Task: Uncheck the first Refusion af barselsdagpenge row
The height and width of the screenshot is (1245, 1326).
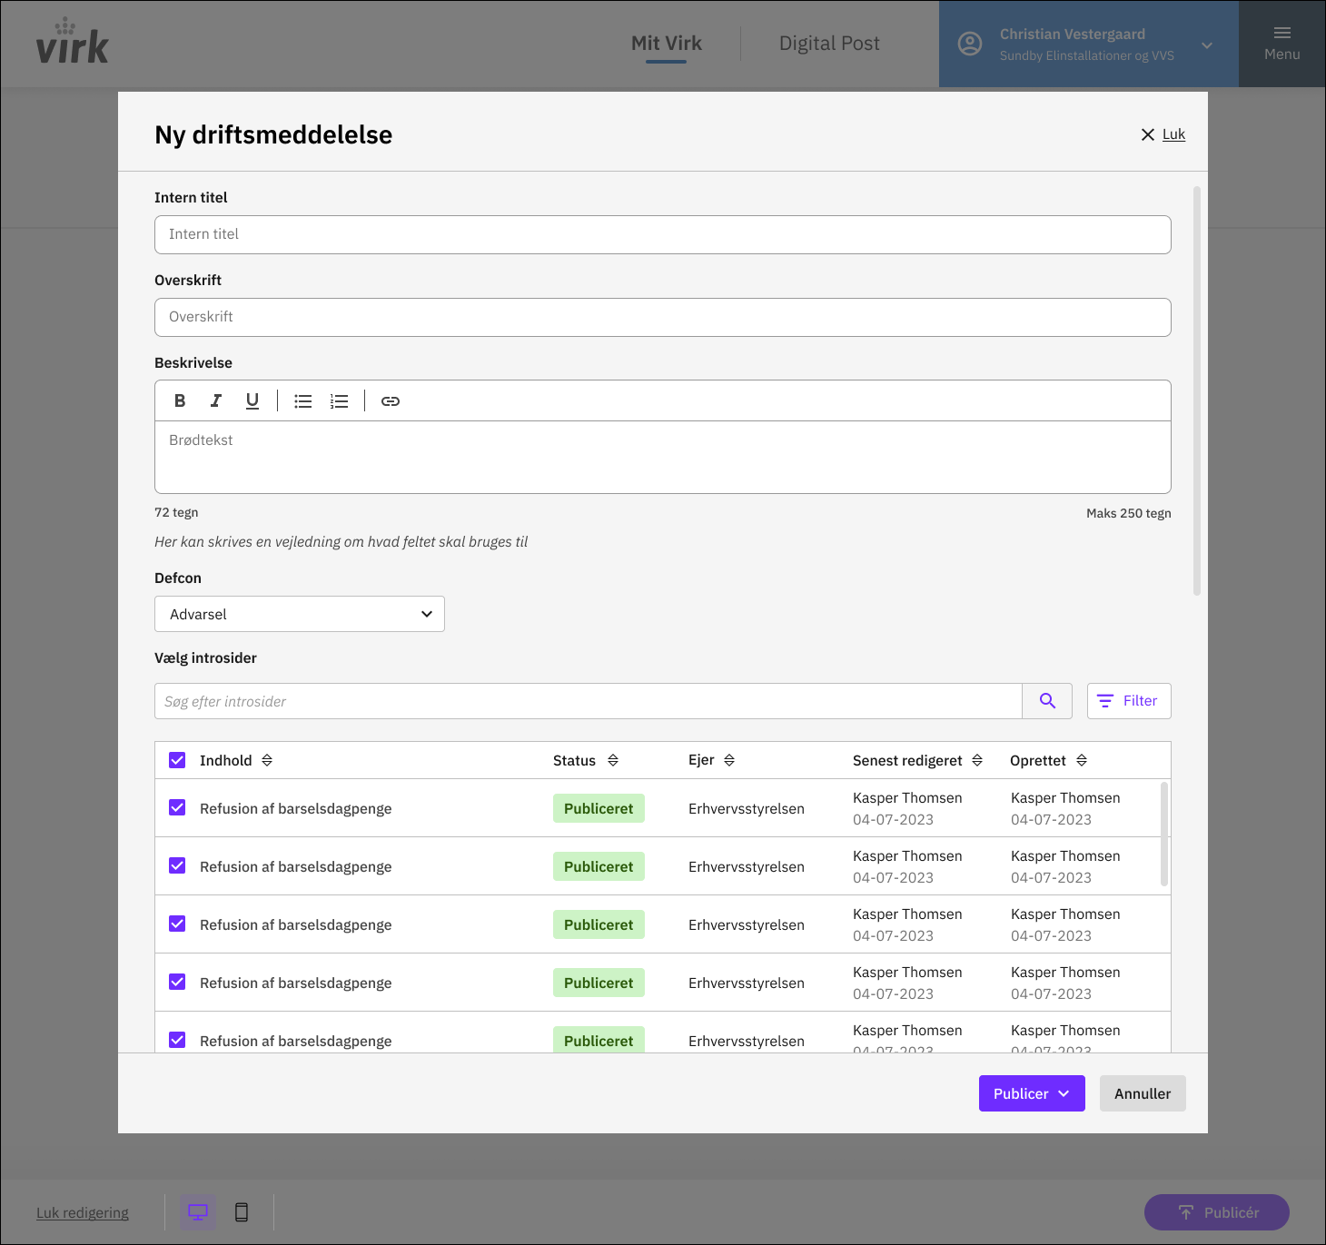Action: pyautogui.click(x=177, y=807)
